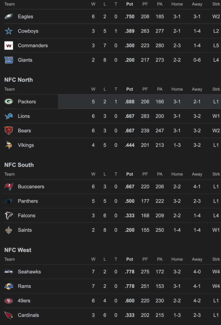Click the Falcons team name
221x325 pixels.
(26, 215)
